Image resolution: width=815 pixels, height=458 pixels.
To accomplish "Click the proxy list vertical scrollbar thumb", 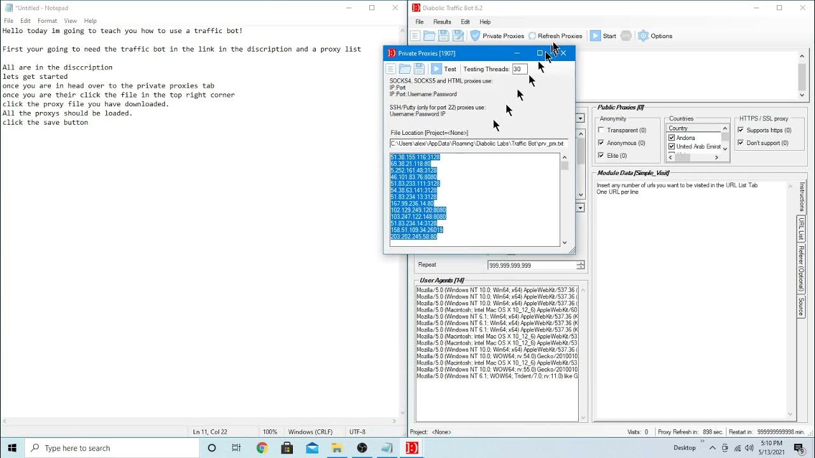I will pos(564,166).
